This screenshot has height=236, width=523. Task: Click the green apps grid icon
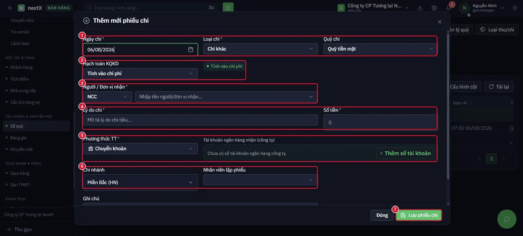pyautogui.click(x=228, y=8)
